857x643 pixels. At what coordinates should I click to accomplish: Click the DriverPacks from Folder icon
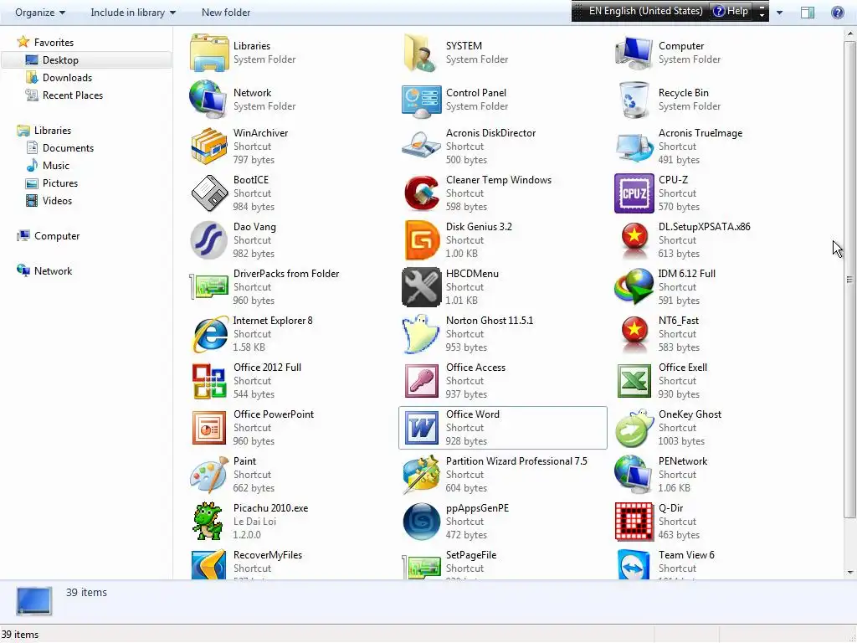coord(208,287)
